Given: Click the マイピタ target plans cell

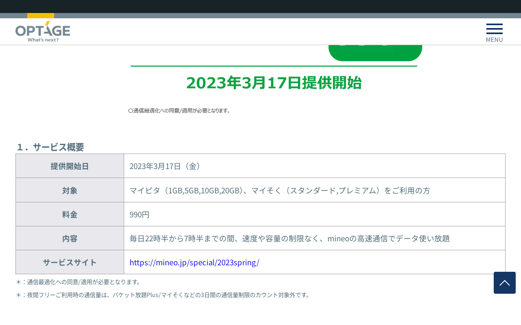Looking at the screenshot, I should (x=280, y=190).
